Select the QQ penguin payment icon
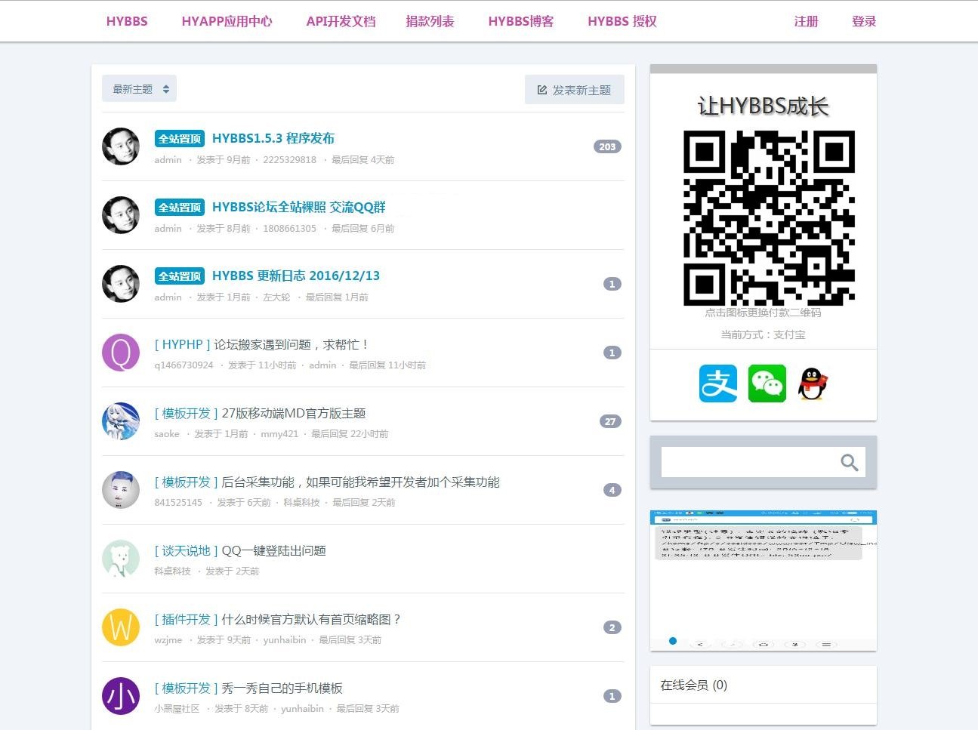Viewport: 978px width, 730px height. [813, 383]
